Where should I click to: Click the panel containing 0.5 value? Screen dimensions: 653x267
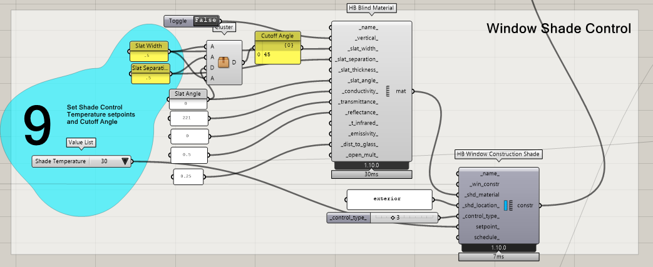188,155
